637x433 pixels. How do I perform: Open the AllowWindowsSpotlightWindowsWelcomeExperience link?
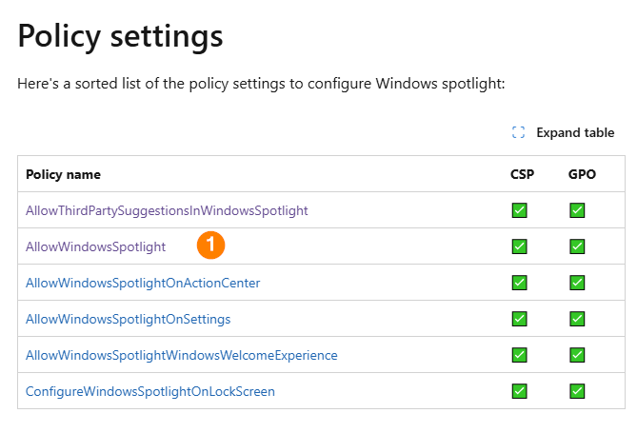(181, 355)
